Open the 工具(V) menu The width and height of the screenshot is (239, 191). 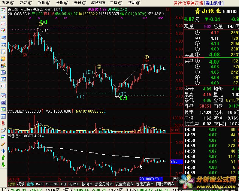click(116, 3)
